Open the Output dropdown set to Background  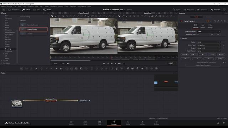[x=208, y=48]
